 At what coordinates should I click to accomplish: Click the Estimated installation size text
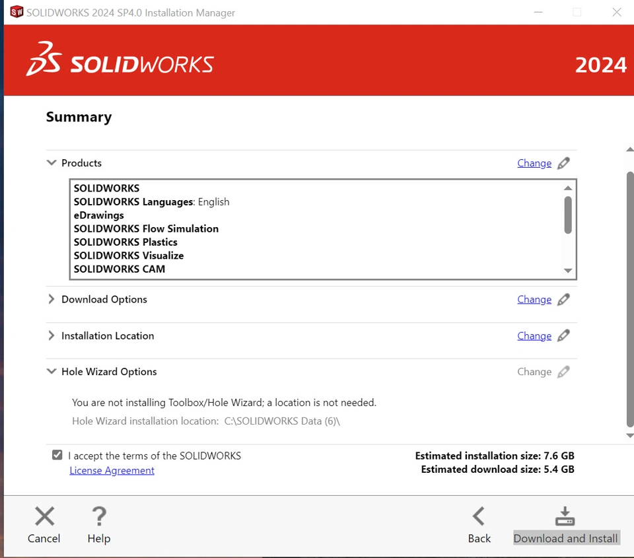pyautogui.click(x=495, y=456)
